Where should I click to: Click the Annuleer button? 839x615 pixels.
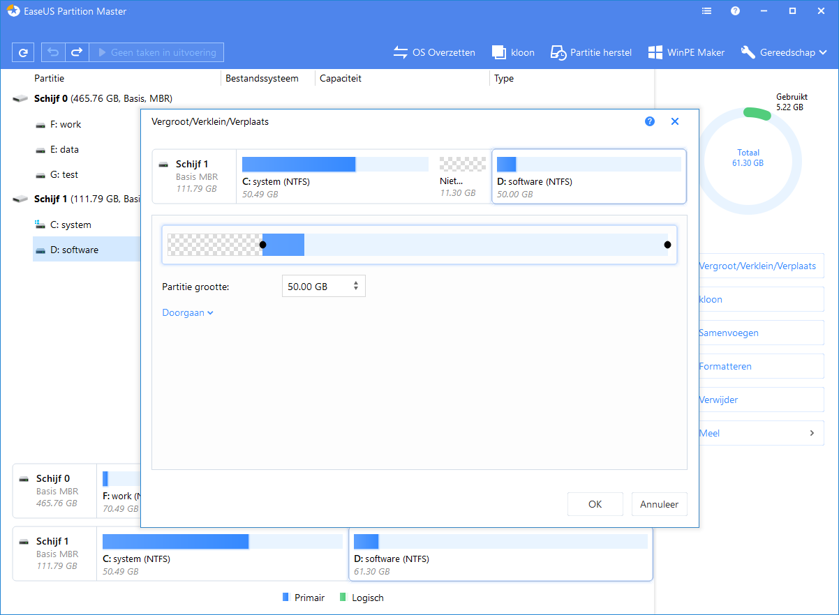(659, 504)
